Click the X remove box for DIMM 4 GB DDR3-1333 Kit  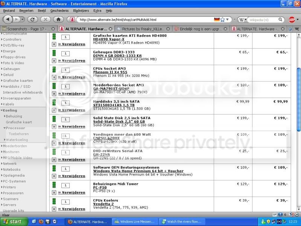click(x=54, y=61)
